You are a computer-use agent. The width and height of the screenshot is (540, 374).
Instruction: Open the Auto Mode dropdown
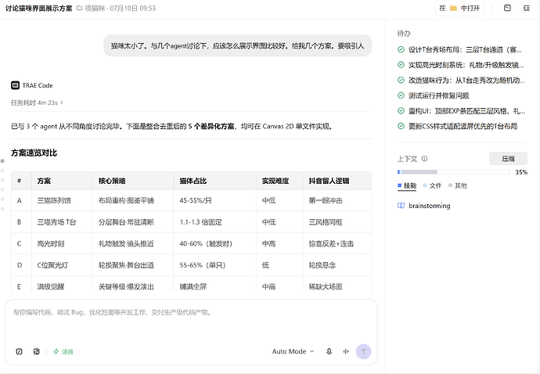(x=293, y=351)
